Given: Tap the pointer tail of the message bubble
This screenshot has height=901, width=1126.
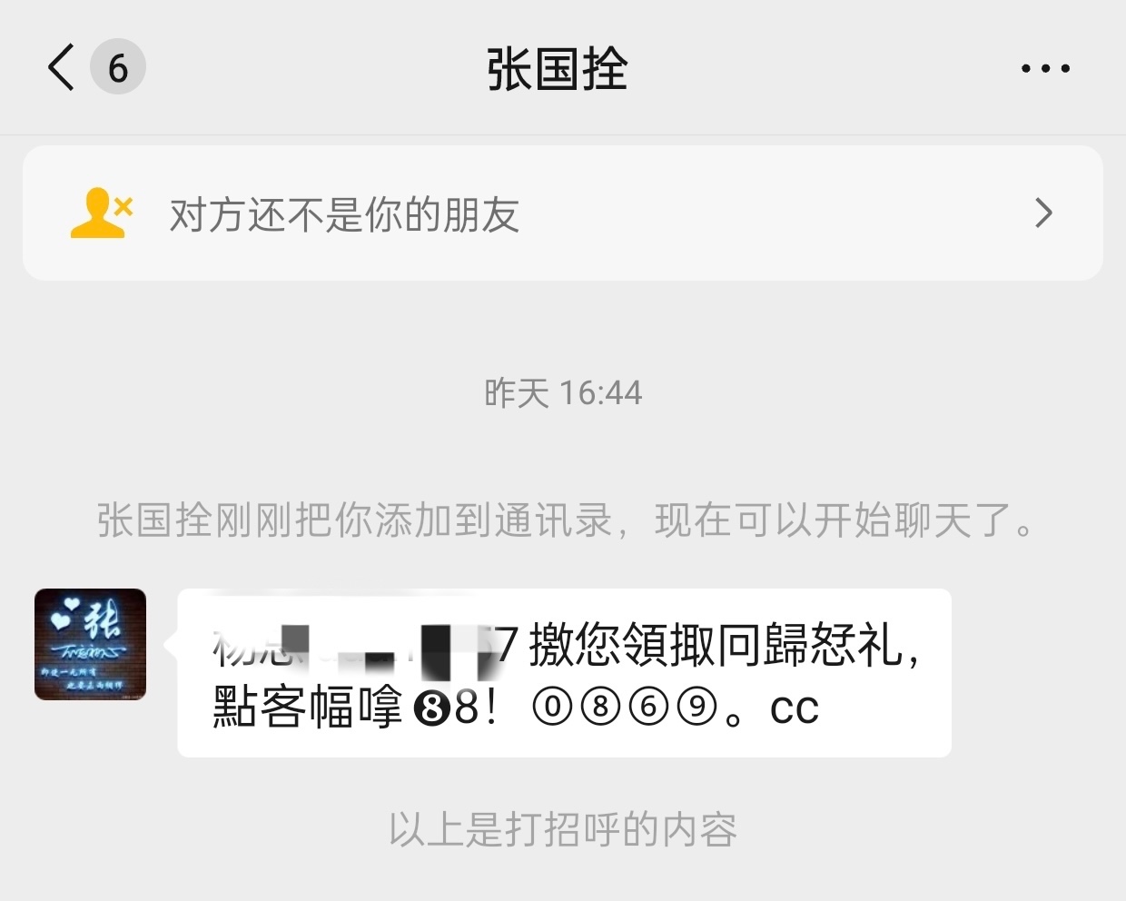Looking at the screenshot, I should [x=171, y=644].
